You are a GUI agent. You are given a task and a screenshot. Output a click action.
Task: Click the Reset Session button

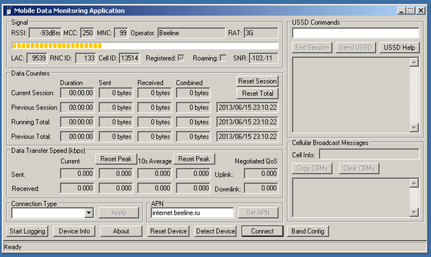[257, 81]
